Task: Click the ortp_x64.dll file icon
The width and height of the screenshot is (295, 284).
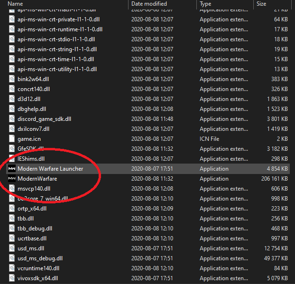Action: 12,209
